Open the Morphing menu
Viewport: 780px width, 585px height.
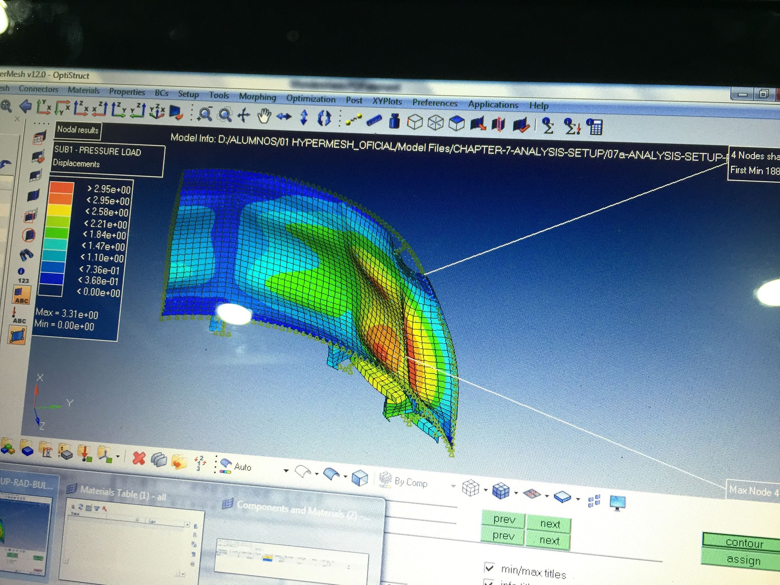point(257,97)
